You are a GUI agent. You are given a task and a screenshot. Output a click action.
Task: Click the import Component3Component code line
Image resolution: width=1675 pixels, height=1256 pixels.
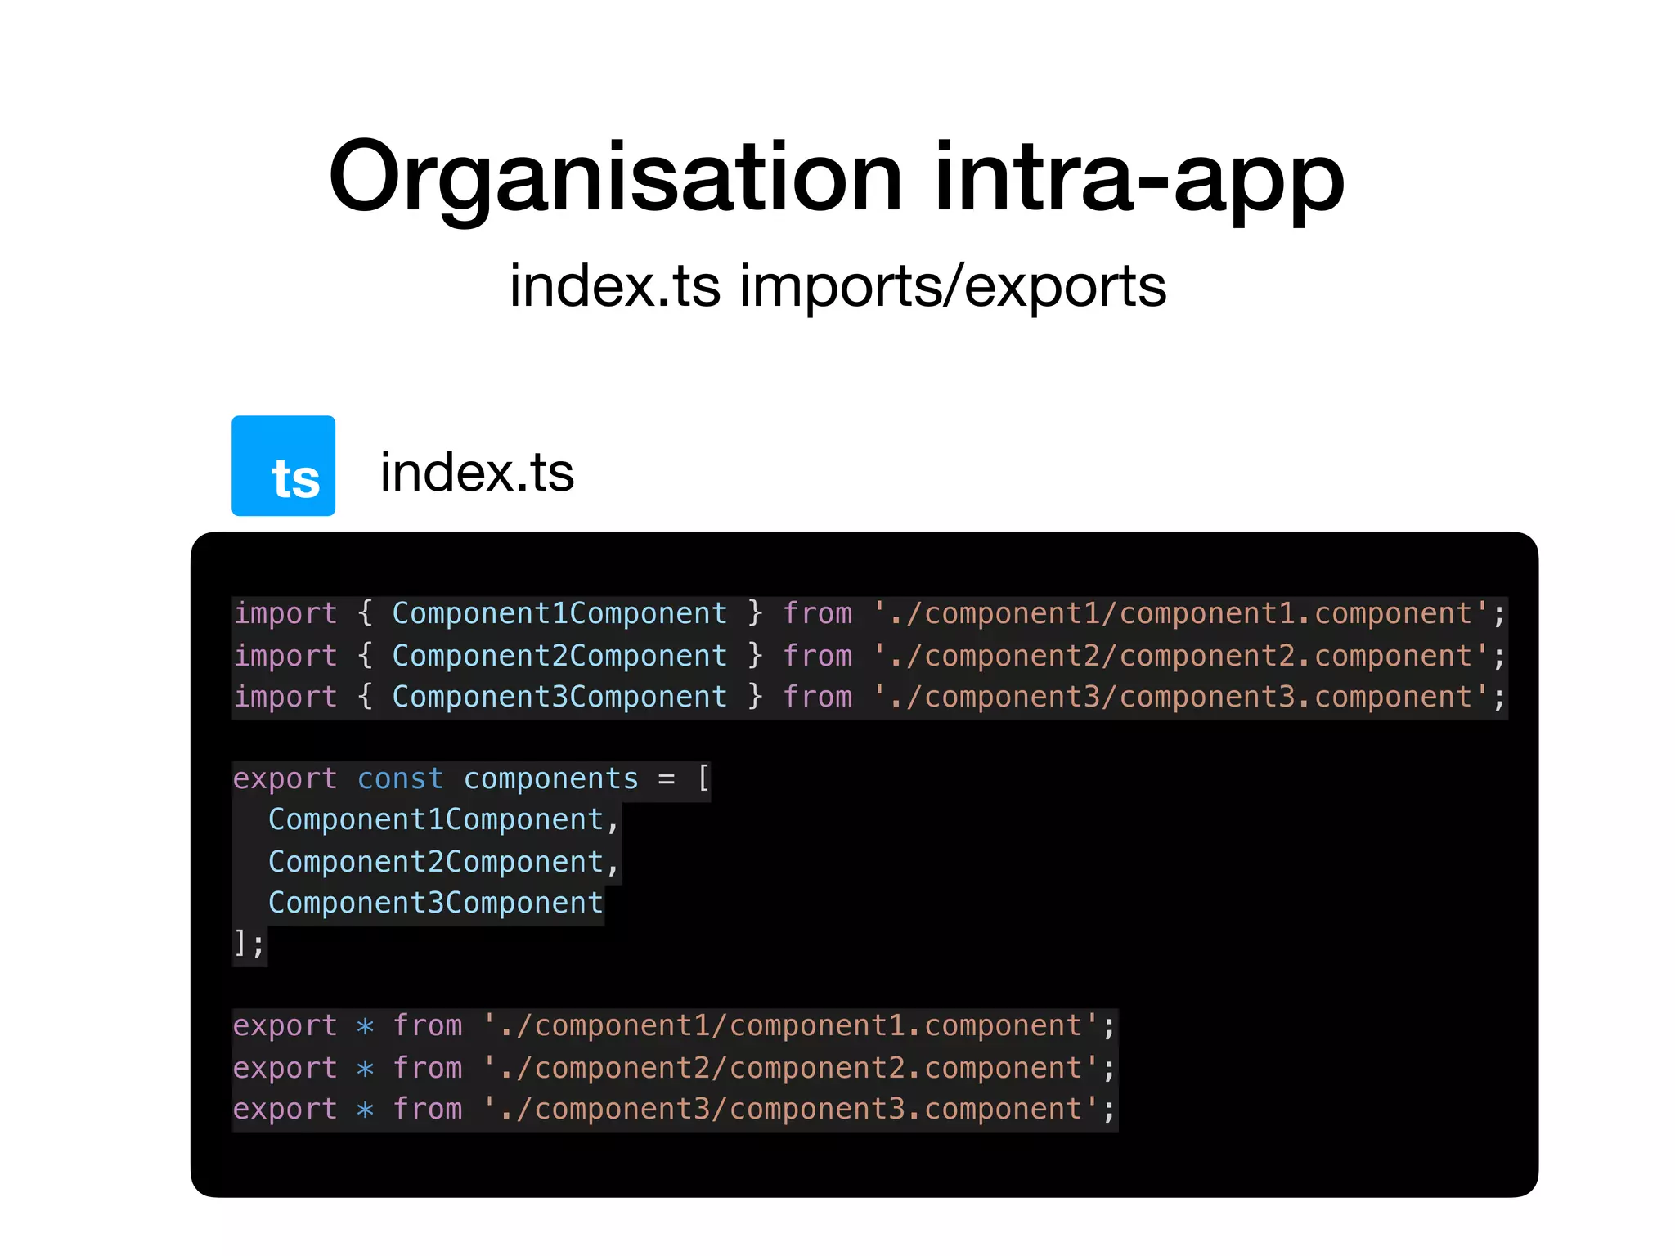point(870,698)
